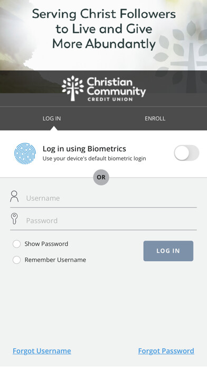Image resolution: width=207 pixels, height=368 pixels.
Task: Click the Christian Community Credit Union wordmark
Action: tap(116, 89)
